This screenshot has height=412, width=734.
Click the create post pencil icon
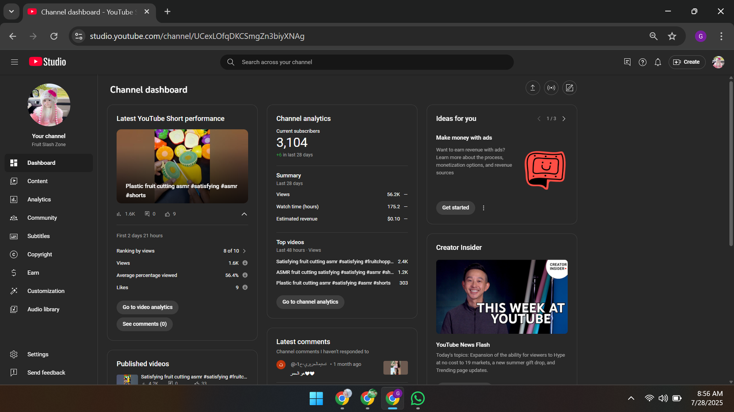point(569,88)
